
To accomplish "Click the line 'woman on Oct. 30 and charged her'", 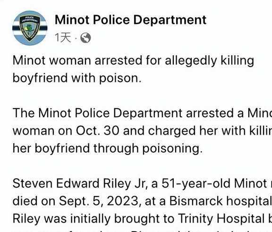I will pos(142,131).
